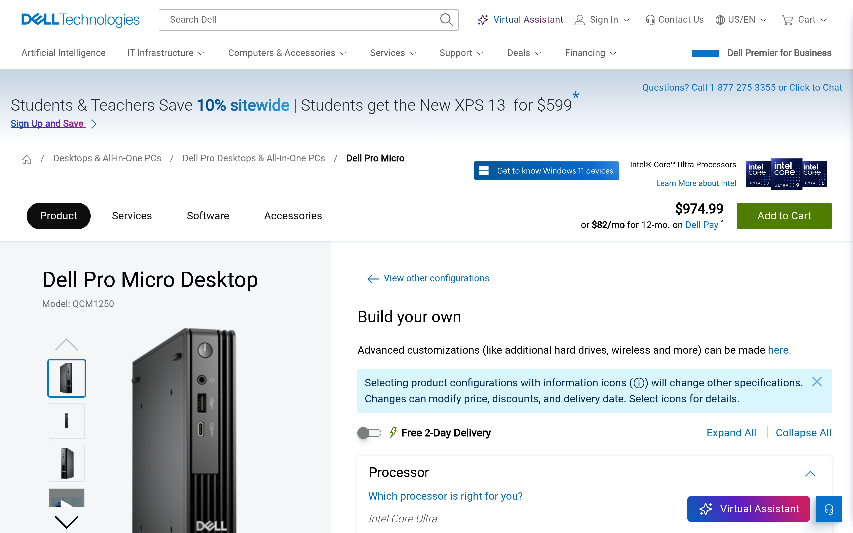Click the headset support icon button
Viewport: 853px width, 533px height.
click(x=829, y=509)
